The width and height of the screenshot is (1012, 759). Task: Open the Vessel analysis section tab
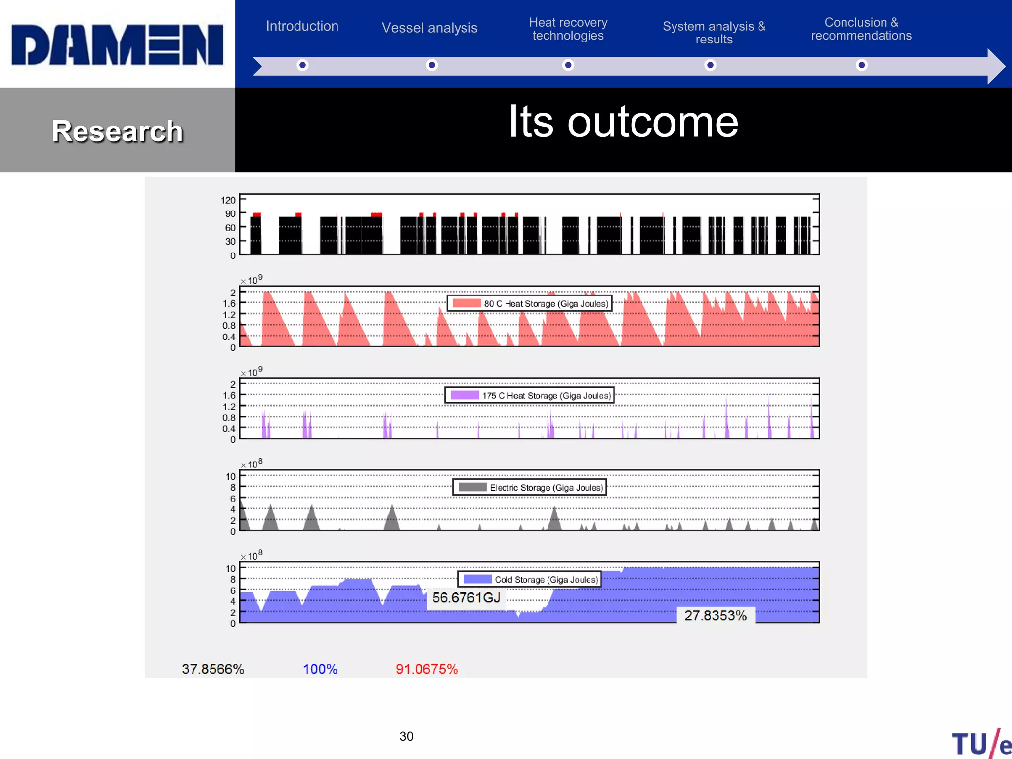(x=429, y=28)
